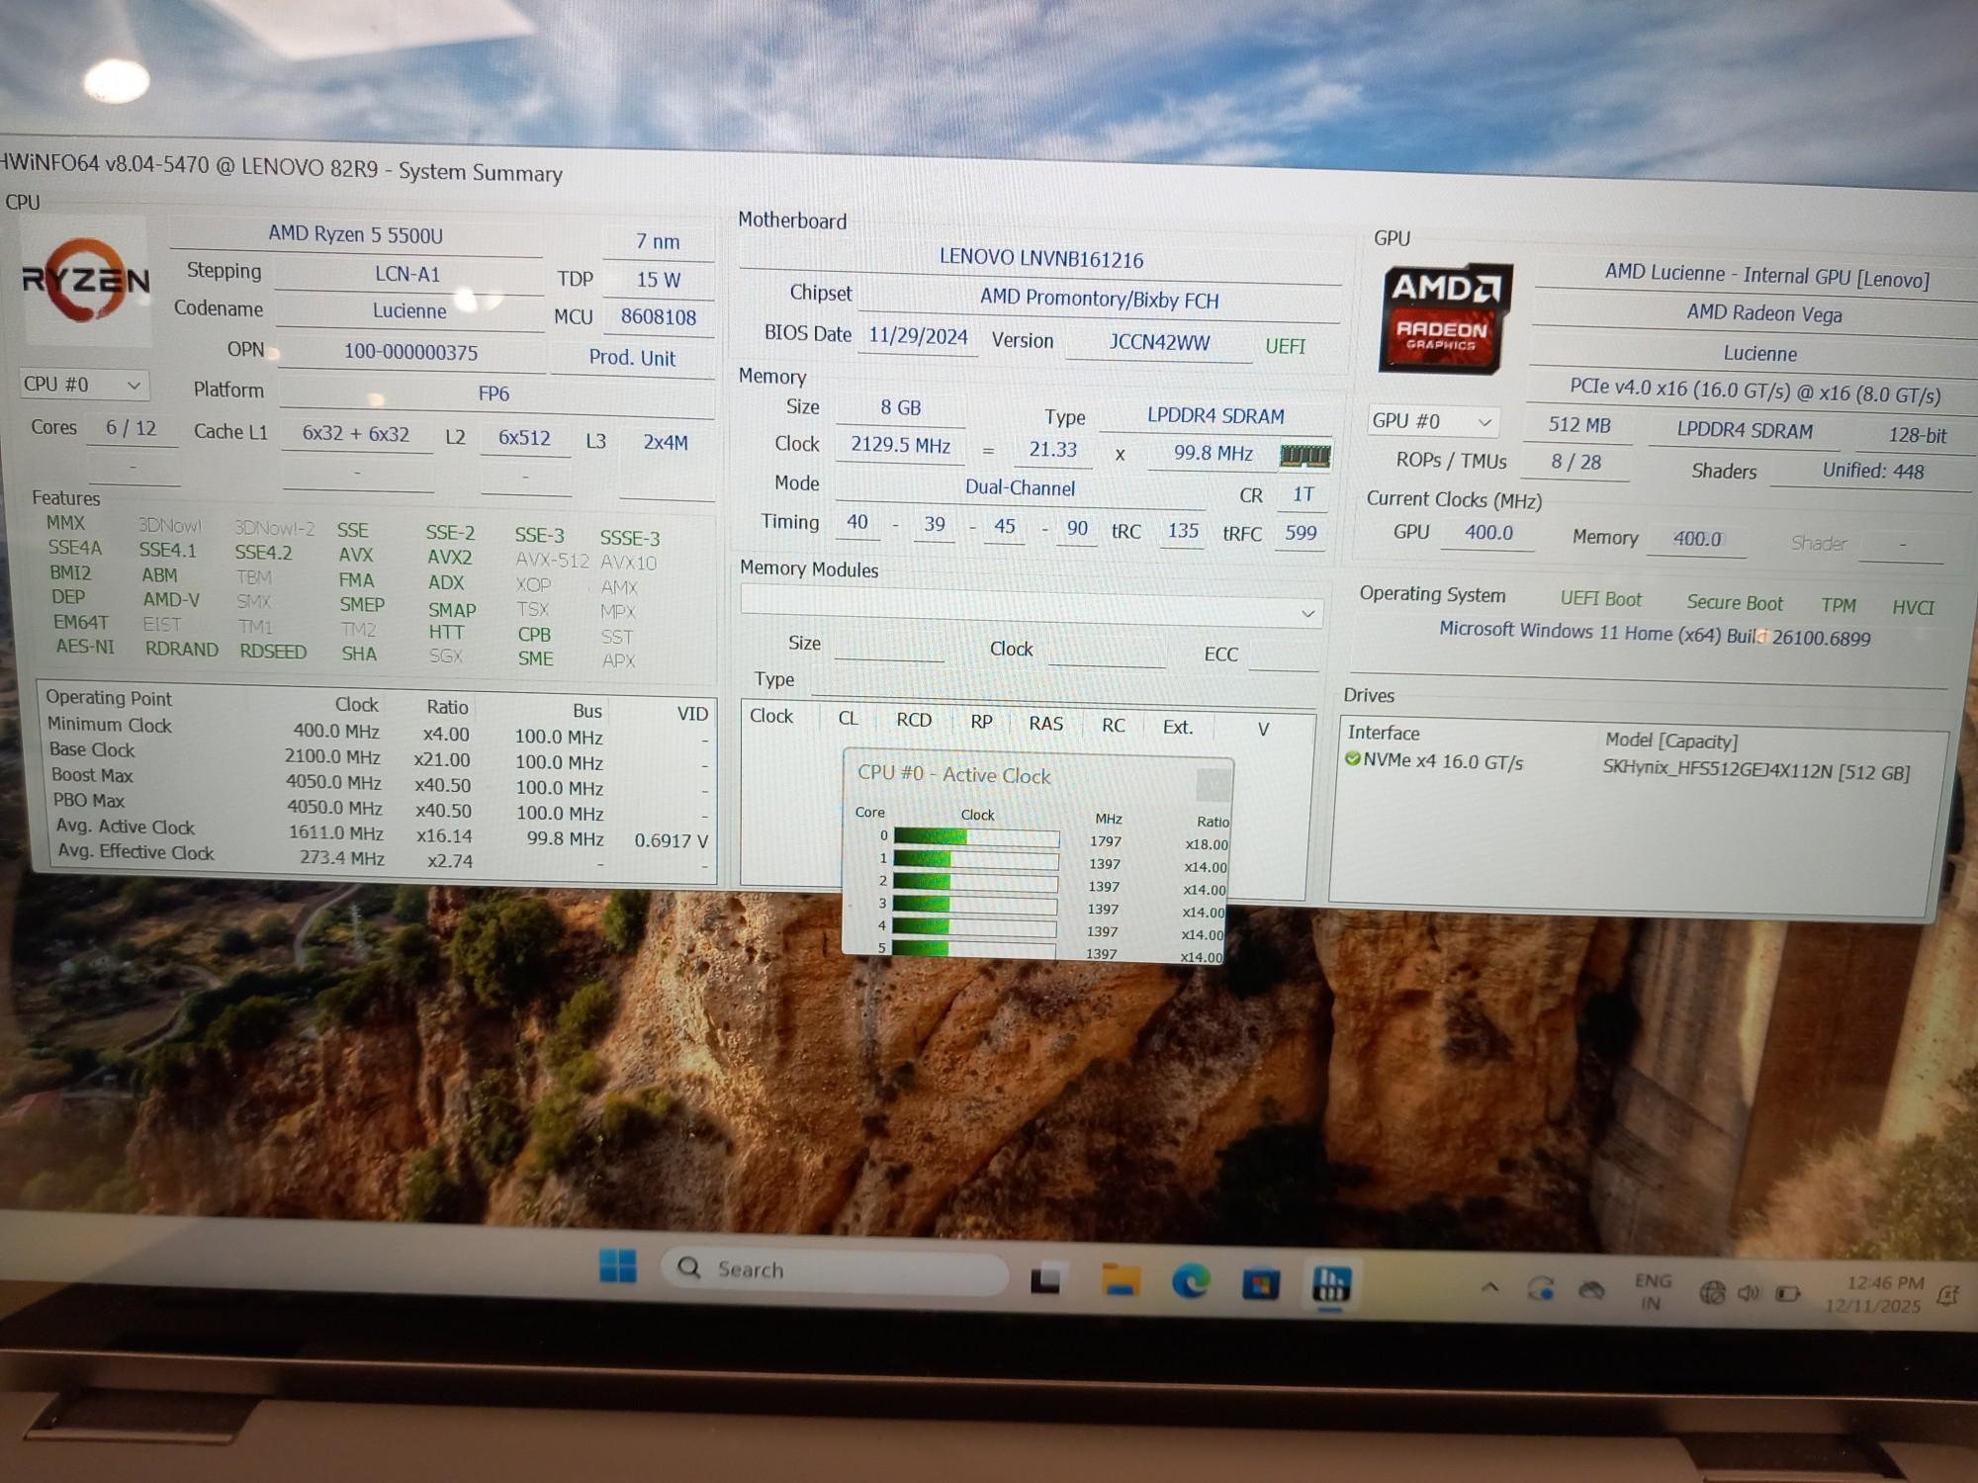Click the Core 0 clock bar

(x=975, y=837)
